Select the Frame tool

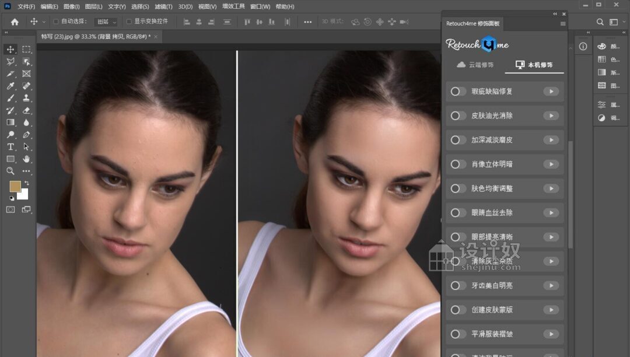coord(26,74)
